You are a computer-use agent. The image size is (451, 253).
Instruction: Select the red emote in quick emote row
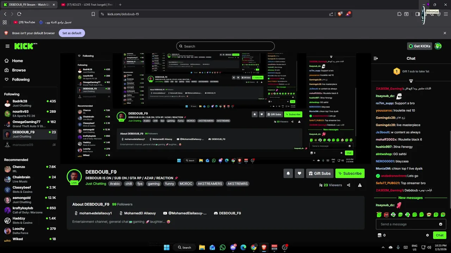click(386, 214)
